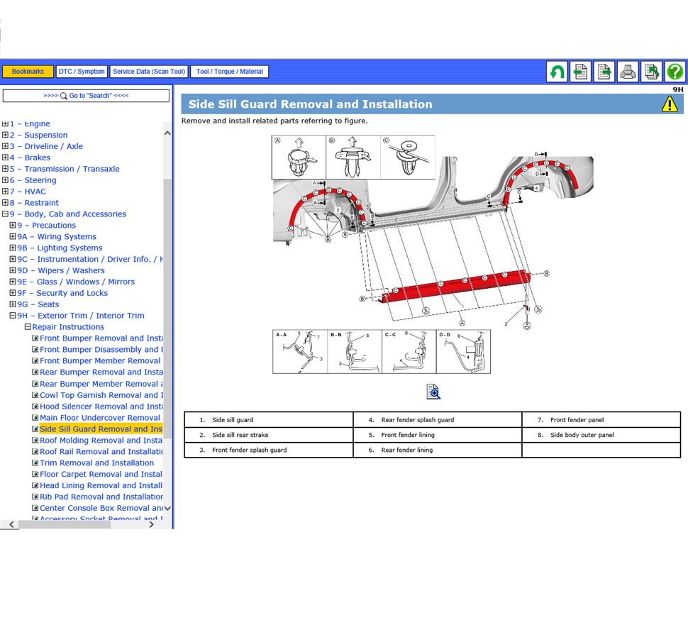This screenshot has width=688, height=630.
Task: Click the page icon beside Roof Rail Removal
Action: click(x=35, y=451)
